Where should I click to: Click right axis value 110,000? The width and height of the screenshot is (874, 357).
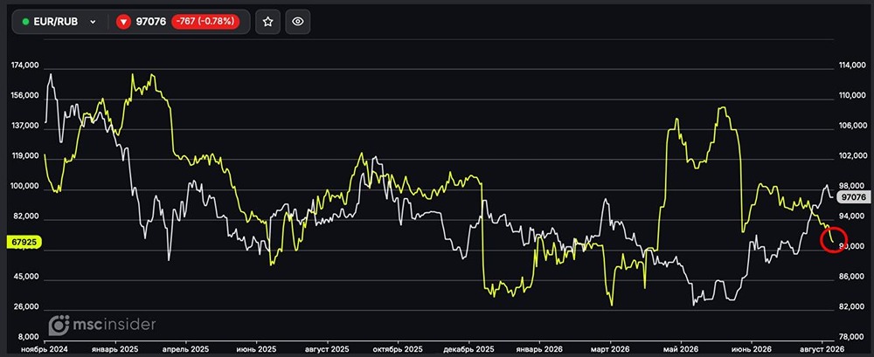pyautogui.click(x=853, y=96)
